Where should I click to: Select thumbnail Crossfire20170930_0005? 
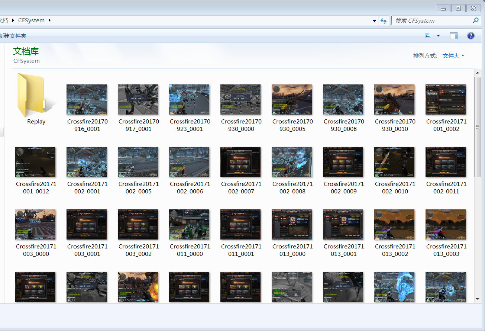click(x=292, y=100)
